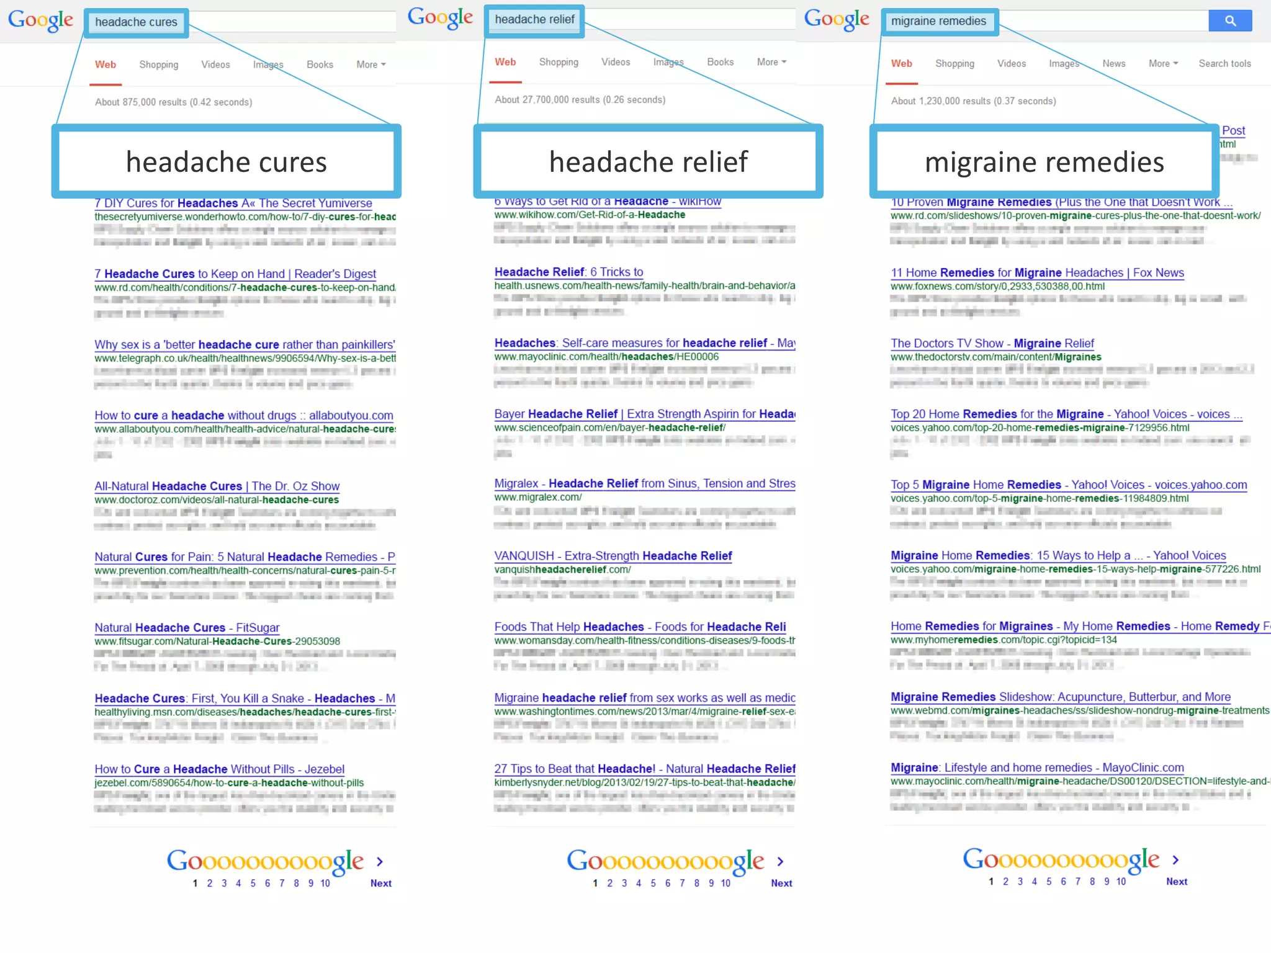This screenshot has width=1271, height=953.
Task: Click next-page chevron in headache relief pagination
Action: (x=780, y=862)
